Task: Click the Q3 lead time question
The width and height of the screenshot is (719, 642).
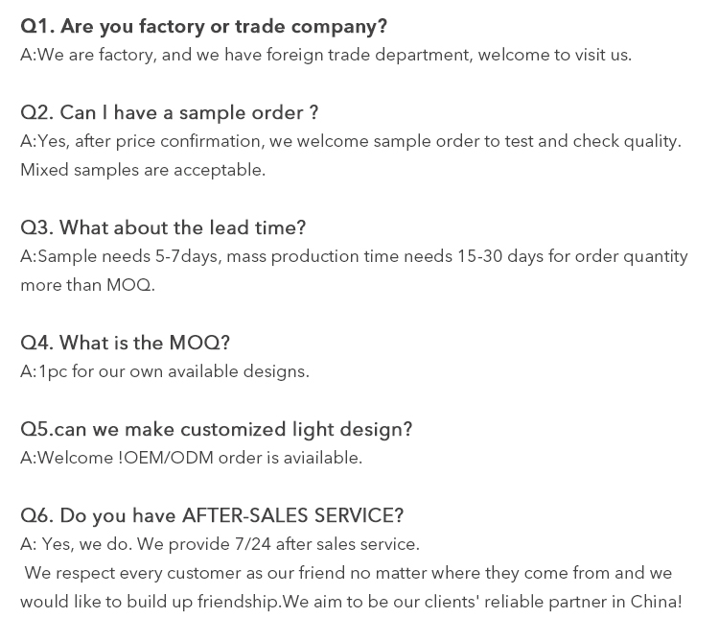Action: click(x=163, y=227)
